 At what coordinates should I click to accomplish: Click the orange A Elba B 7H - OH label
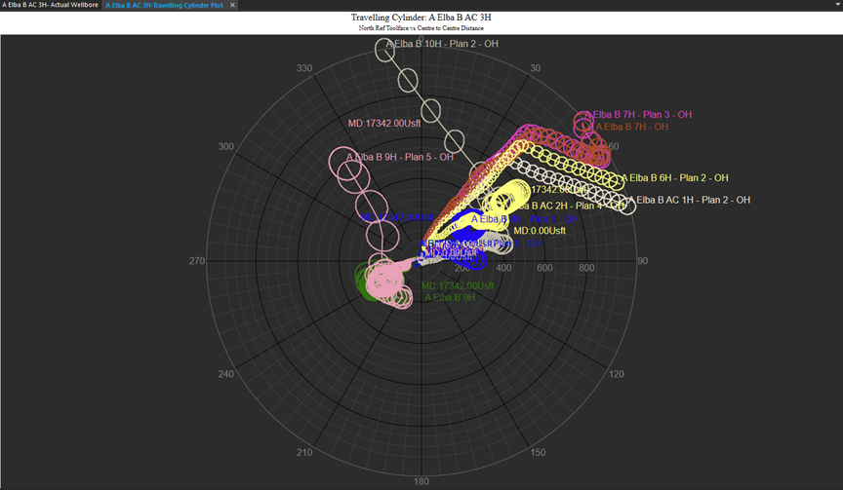pos(631,127)
